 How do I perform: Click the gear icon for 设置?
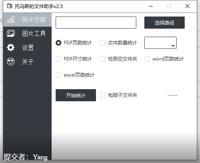tap(10, 48)
